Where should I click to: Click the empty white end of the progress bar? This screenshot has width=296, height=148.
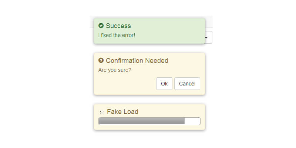point(192,121)
